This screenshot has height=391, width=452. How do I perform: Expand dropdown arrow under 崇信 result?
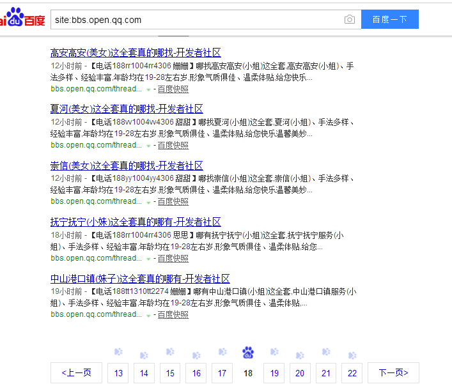pyautogui.click(x=148, y=203)
